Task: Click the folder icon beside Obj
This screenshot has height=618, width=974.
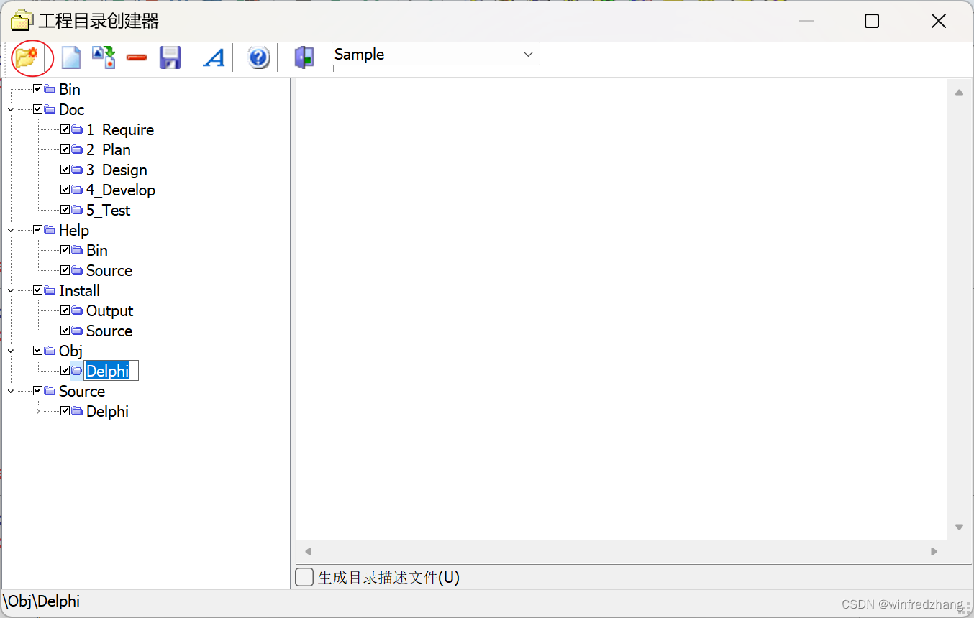Action: (x=50, y=351)
